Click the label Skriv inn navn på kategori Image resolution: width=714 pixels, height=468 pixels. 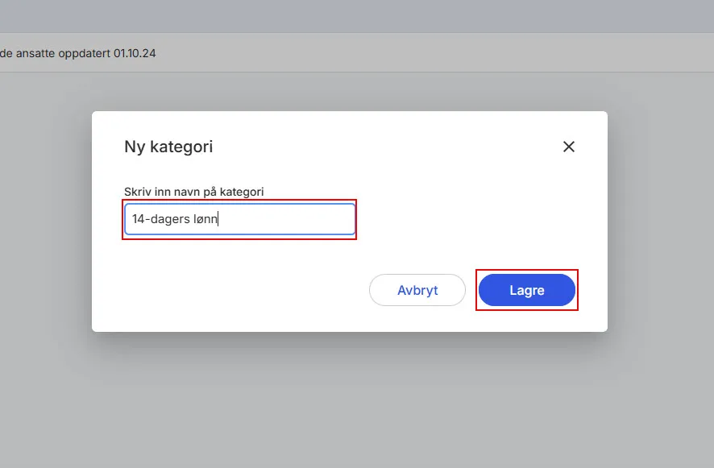tap(194, 192)
